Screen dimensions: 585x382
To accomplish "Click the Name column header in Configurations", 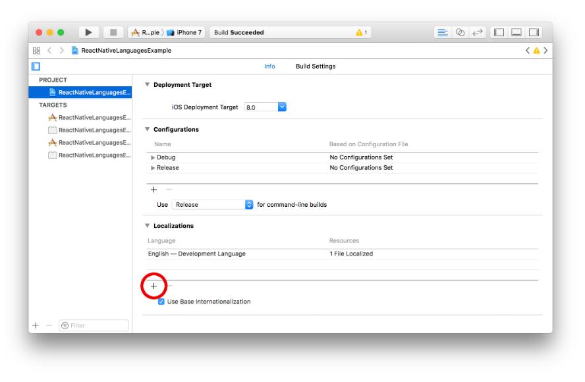I will [x=163, y=144].
